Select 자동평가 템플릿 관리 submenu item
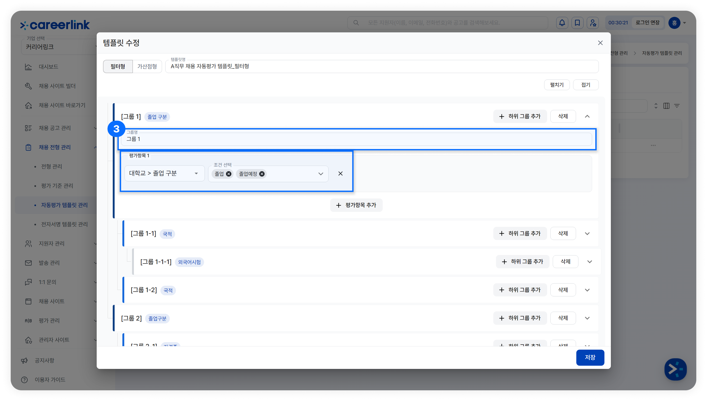This screenshot has width=707, height=401. pos(64,205)
